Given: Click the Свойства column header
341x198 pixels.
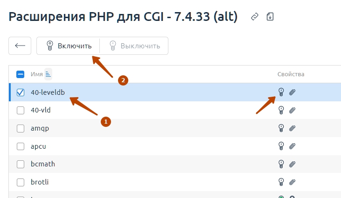Looking at the screenshot, I should [x=291, y=74].
